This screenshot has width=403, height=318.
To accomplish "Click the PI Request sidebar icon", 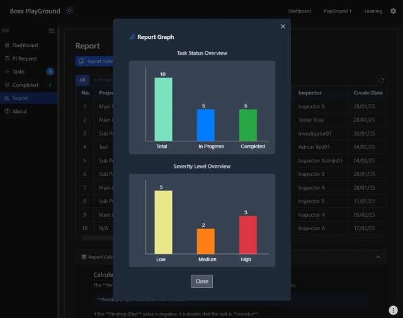I will [7, 58].
